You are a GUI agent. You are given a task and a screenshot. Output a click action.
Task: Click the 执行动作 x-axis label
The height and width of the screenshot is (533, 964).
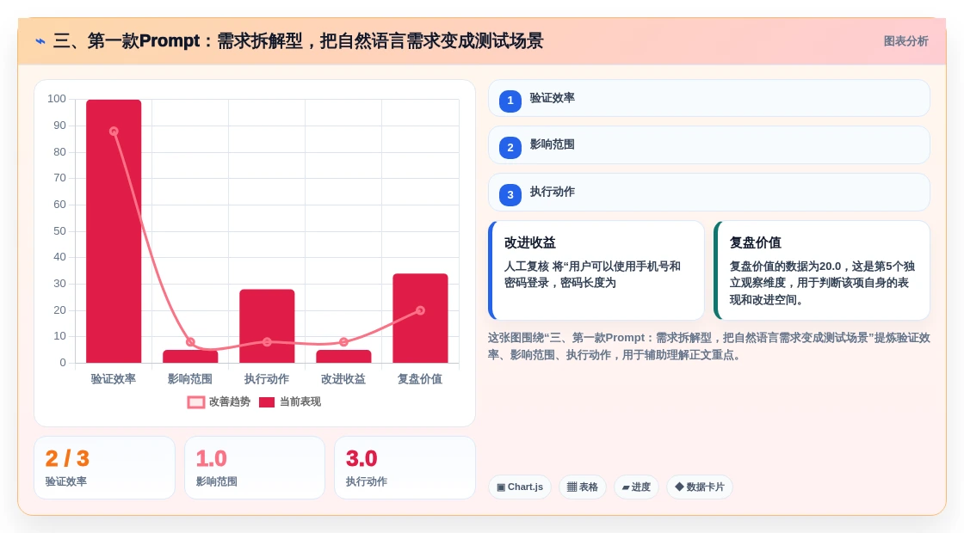click(267, 379)
